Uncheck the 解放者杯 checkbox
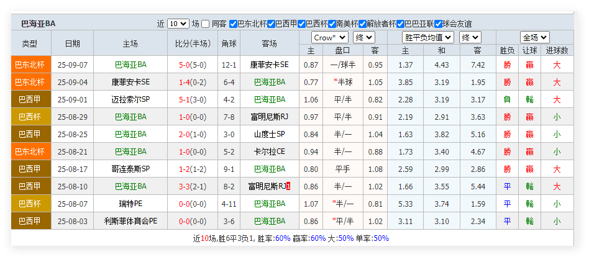Screen dimensions: 589x257 (x=362, y=24)
